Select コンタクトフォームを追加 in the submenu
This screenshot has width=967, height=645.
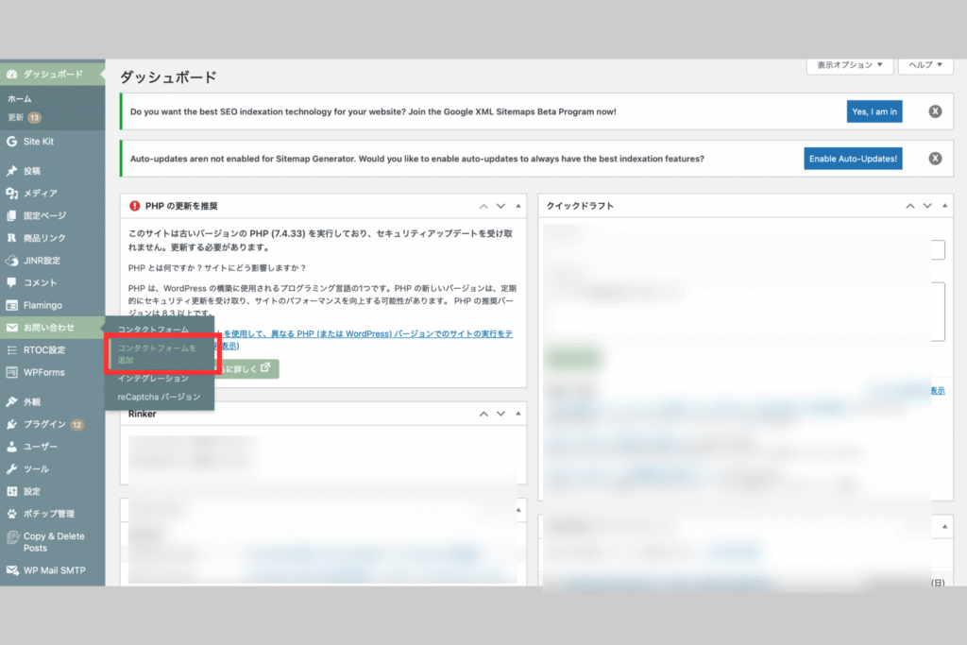click(157, 354)
